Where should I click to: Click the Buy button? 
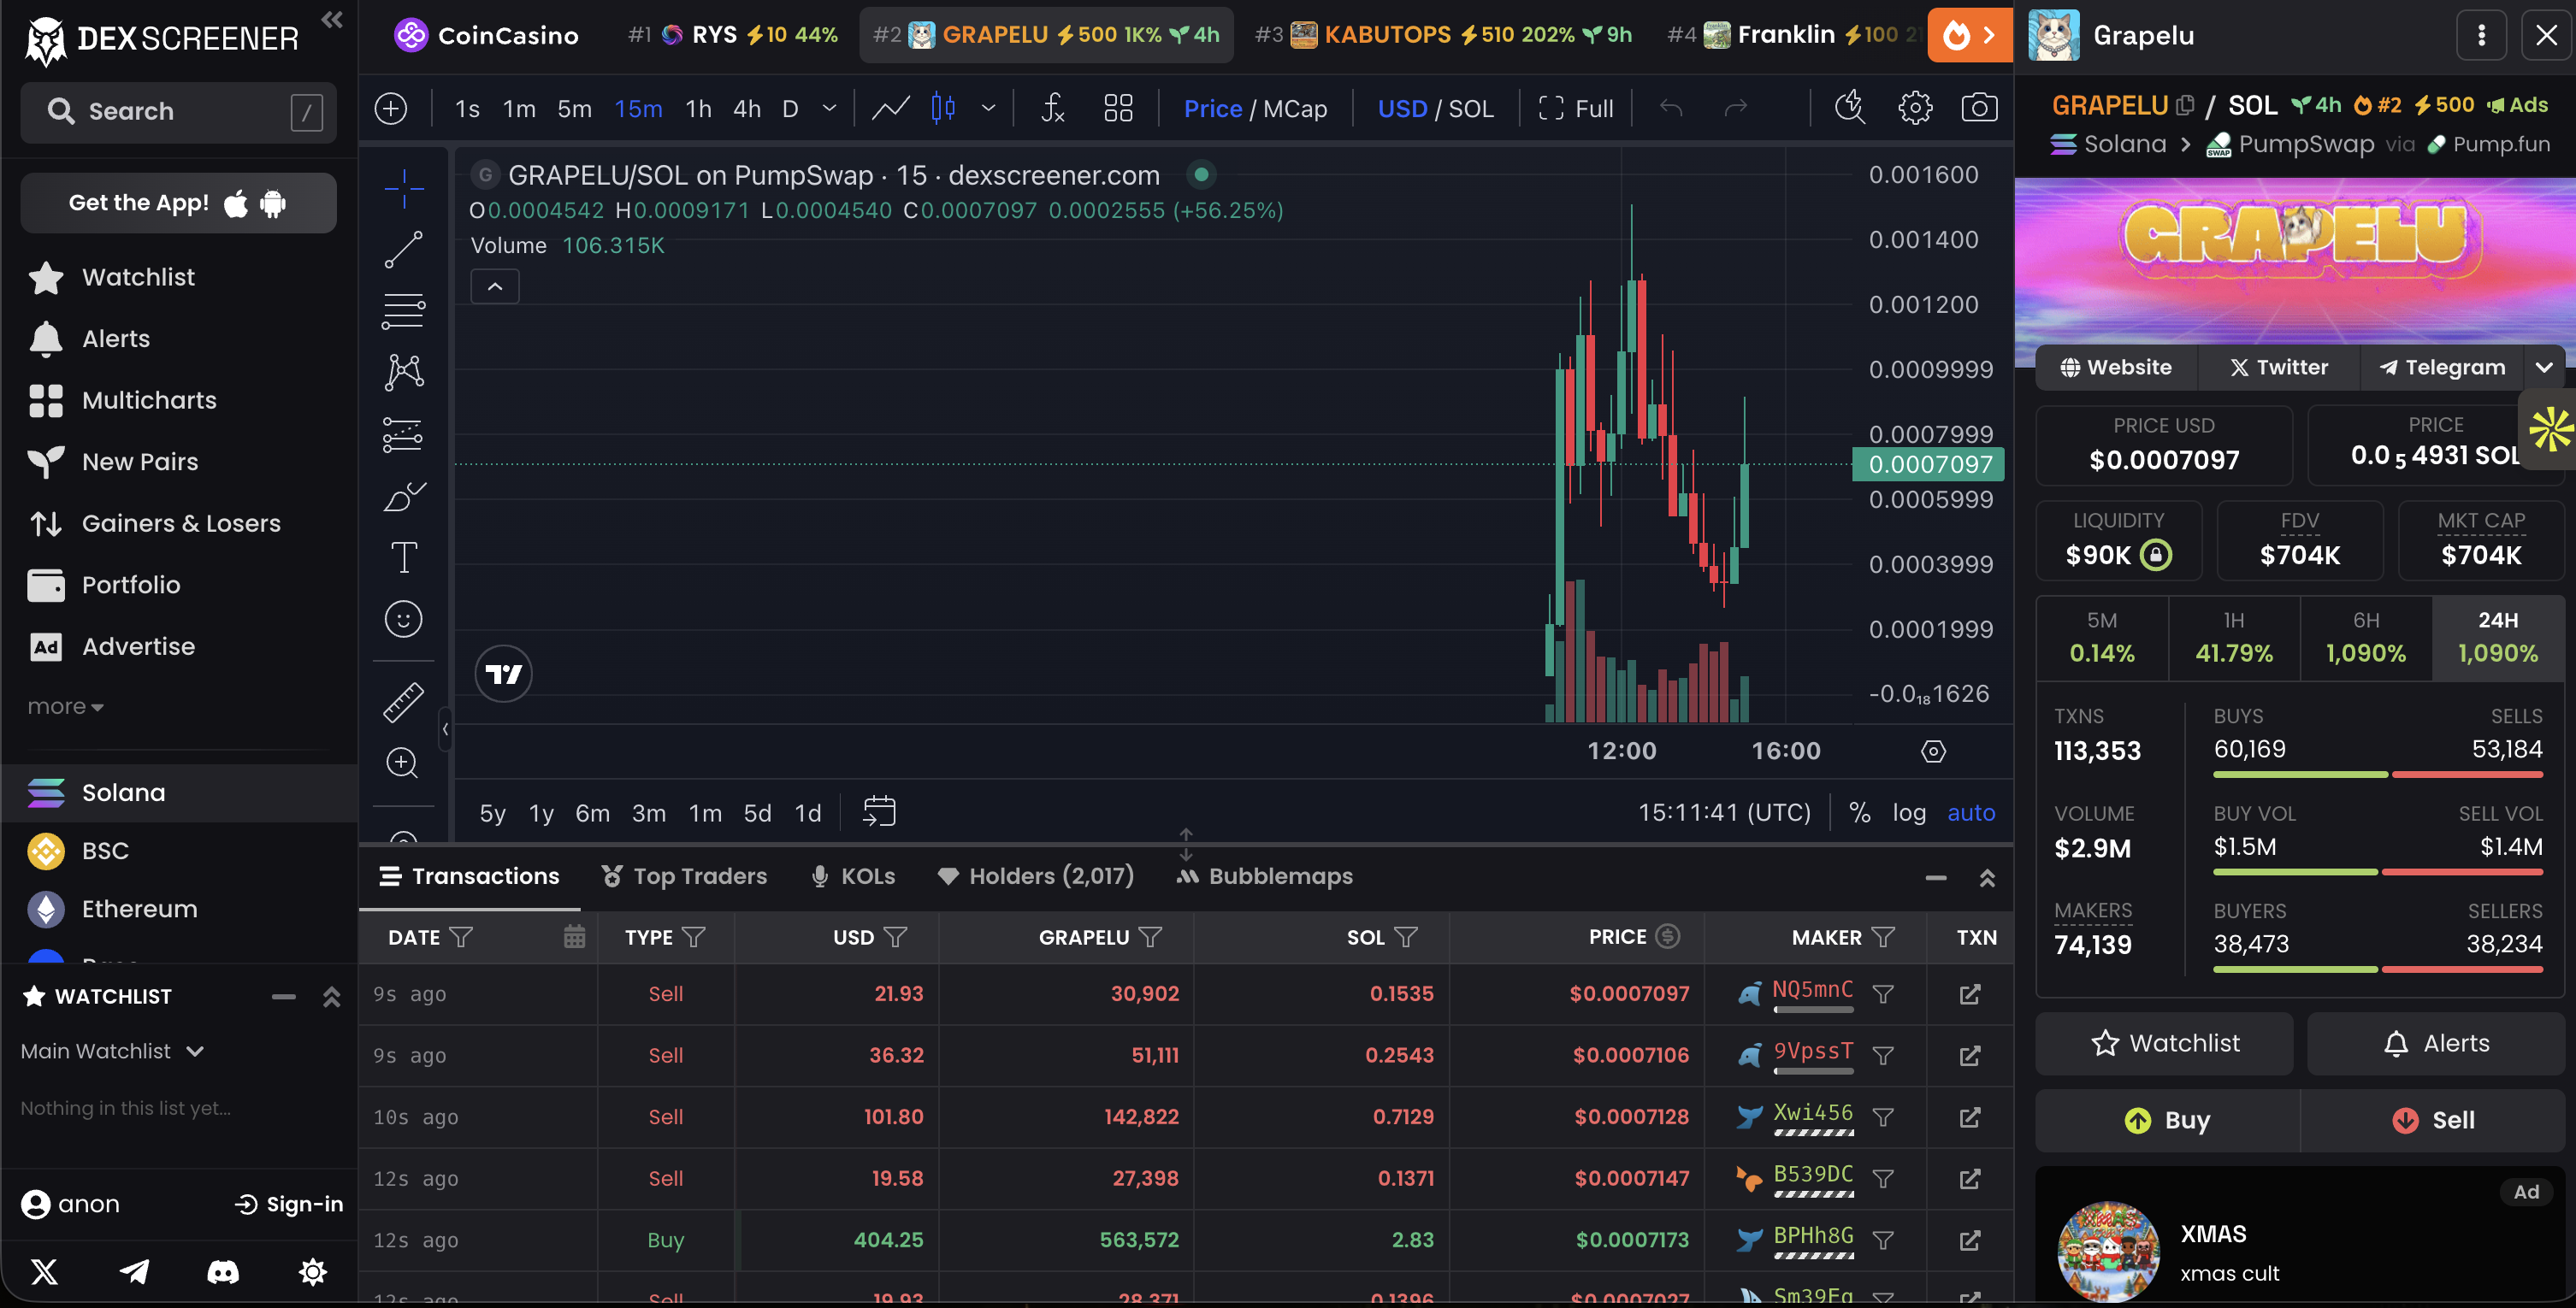click(2167, 1120)
